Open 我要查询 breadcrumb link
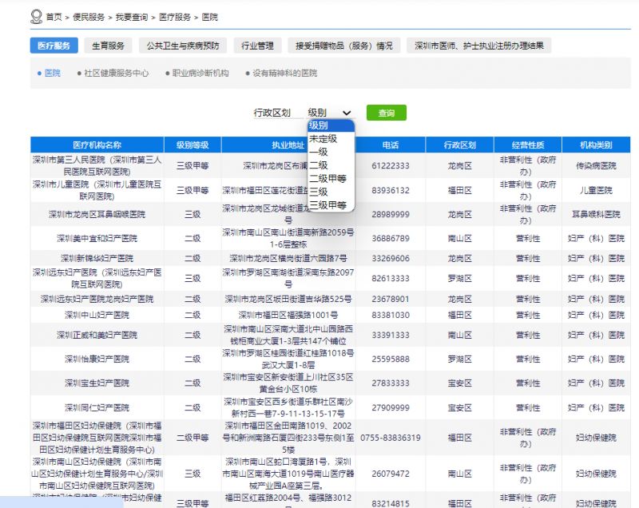This screenshot has height=508, width=639. (132, 17)
